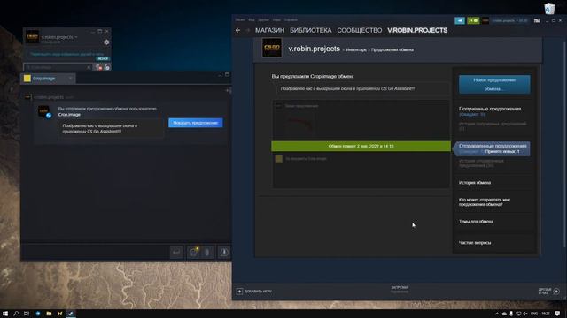This screenshot has height=318, width=567.
Task: Click the add friend icon in friends list
Action: [98, 67]
